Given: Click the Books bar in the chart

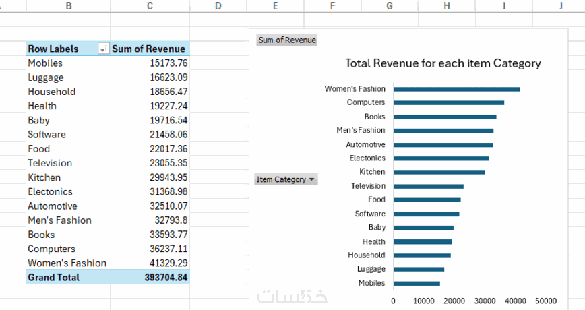Looking at the screenshot, I should (445, 117).
